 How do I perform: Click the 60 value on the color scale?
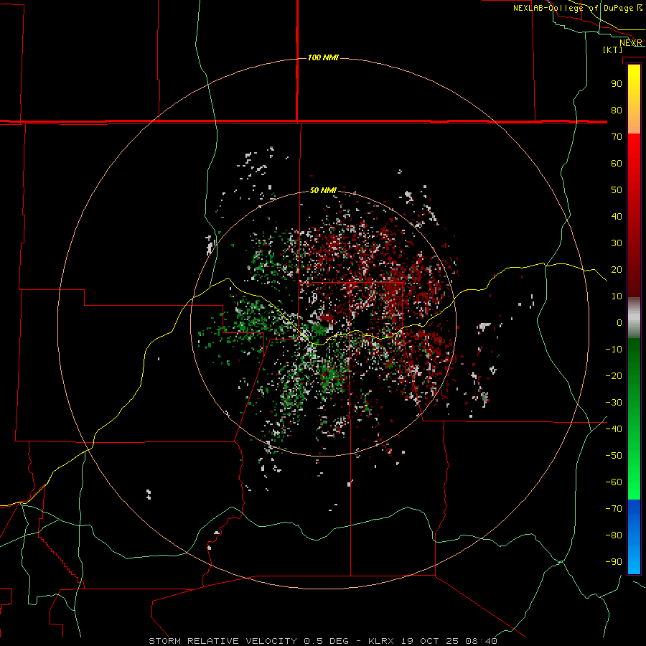(x=617, y=163)
